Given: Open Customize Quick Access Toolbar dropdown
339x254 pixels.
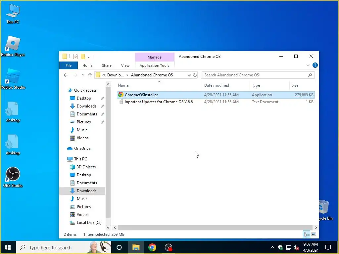Looking at the screenshot, I should [89, 57].
